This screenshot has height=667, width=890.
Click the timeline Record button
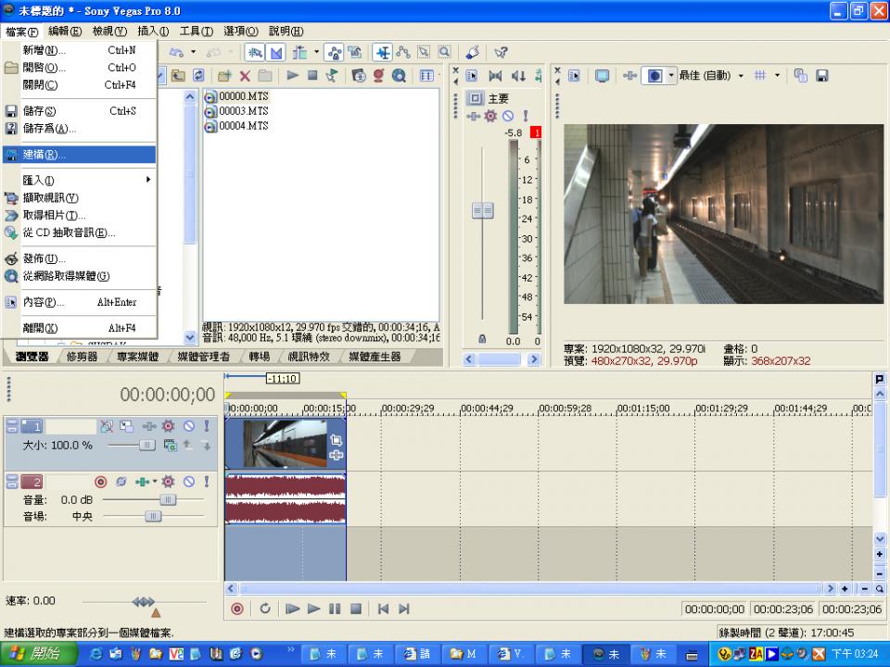tap(237, 609)
